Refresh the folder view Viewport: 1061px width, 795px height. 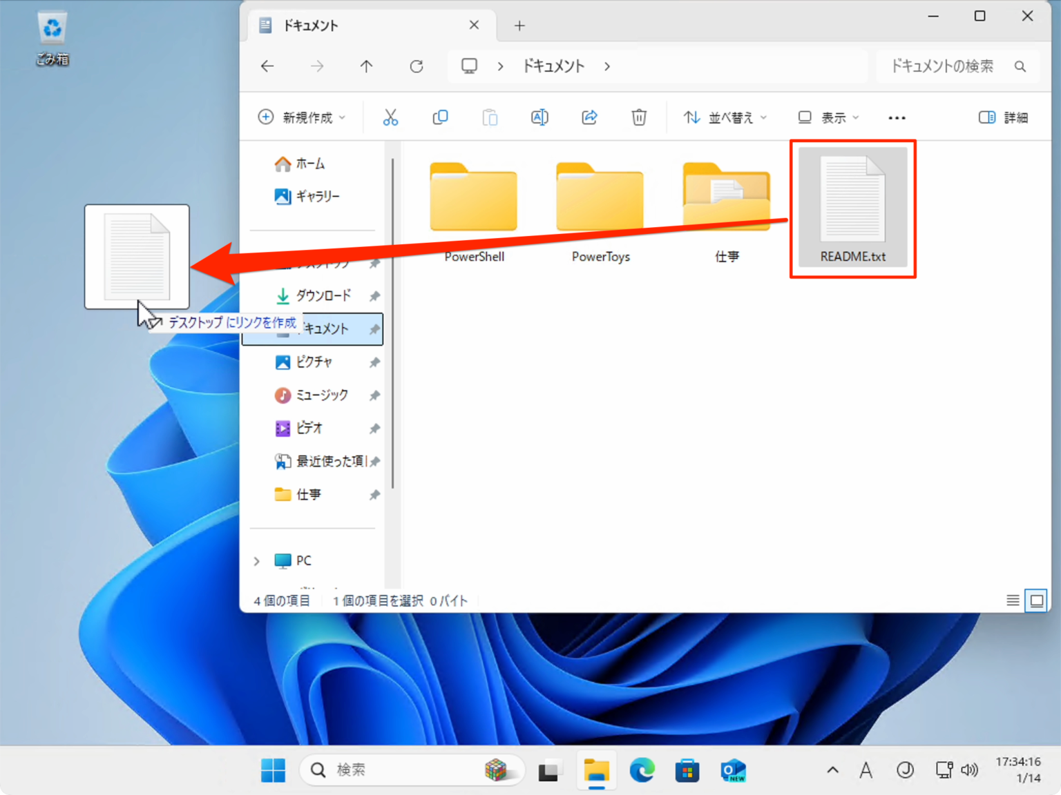coord(416,66)
